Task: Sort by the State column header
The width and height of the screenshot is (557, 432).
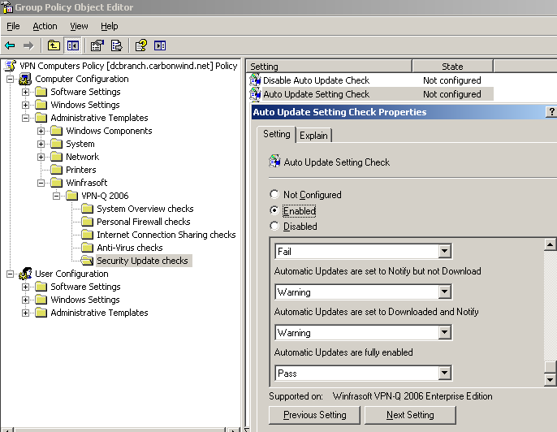Action: 452,67
